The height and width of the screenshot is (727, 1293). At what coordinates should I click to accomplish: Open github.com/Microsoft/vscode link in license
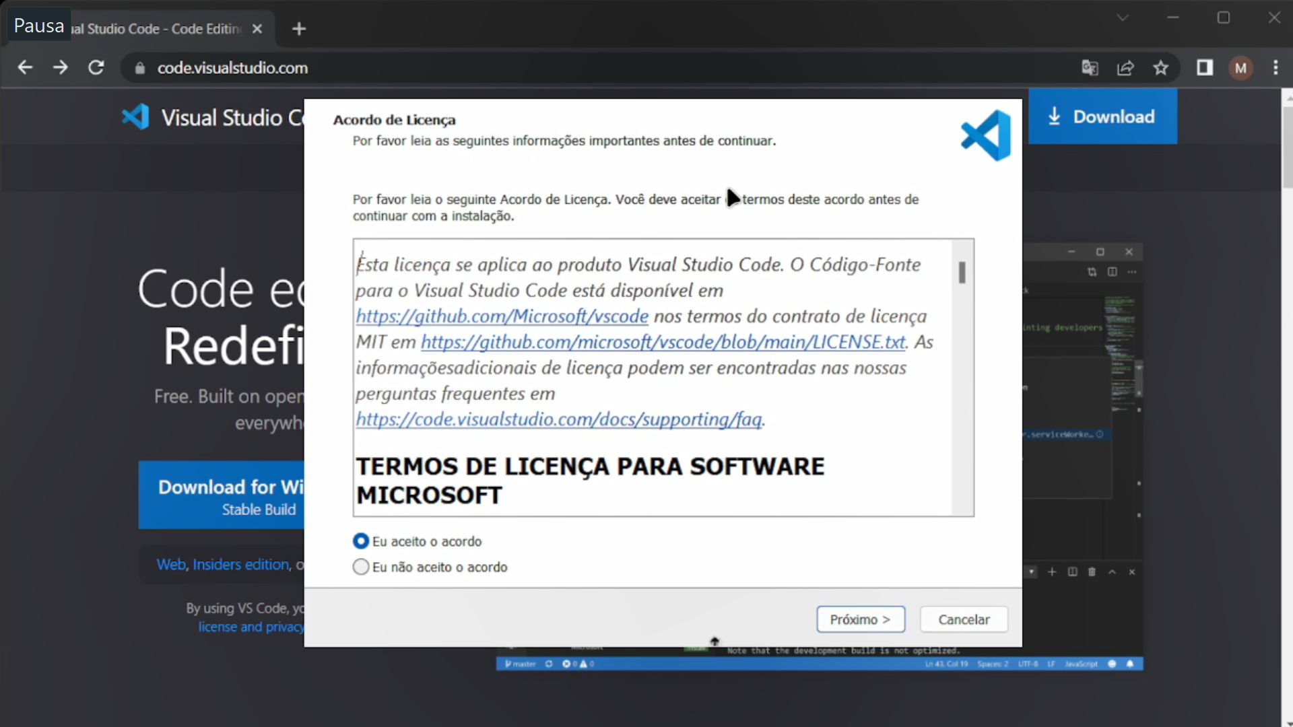[x=502, y=316]
